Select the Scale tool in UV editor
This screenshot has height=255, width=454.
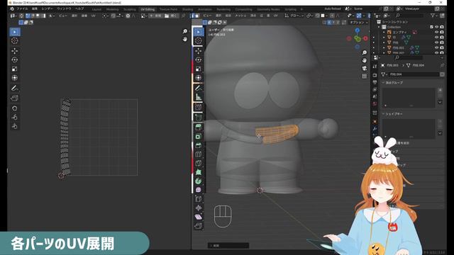pyautogui.click(x=15, y=69)
